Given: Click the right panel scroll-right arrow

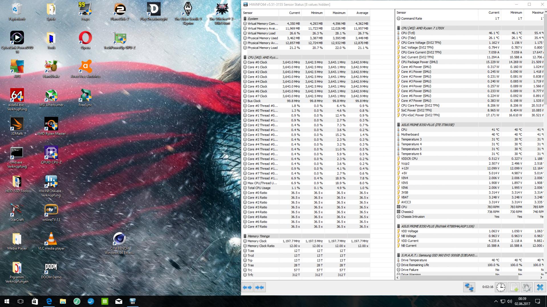Looking at the screenshot, I should point(541,277).
